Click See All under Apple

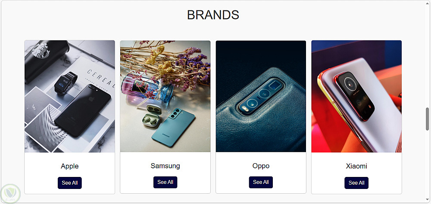69,183
